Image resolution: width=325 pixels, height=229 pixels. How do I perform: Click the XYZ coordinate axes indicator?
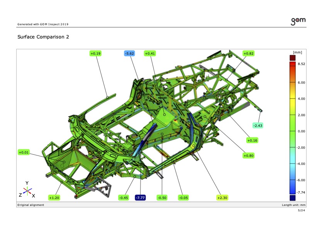click(x=27, y=189)
